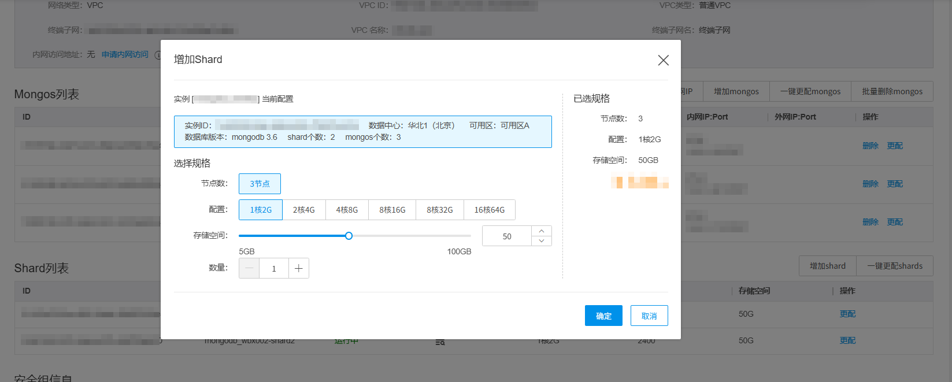Click the plus icon to increase 数量

click(298, 268)
